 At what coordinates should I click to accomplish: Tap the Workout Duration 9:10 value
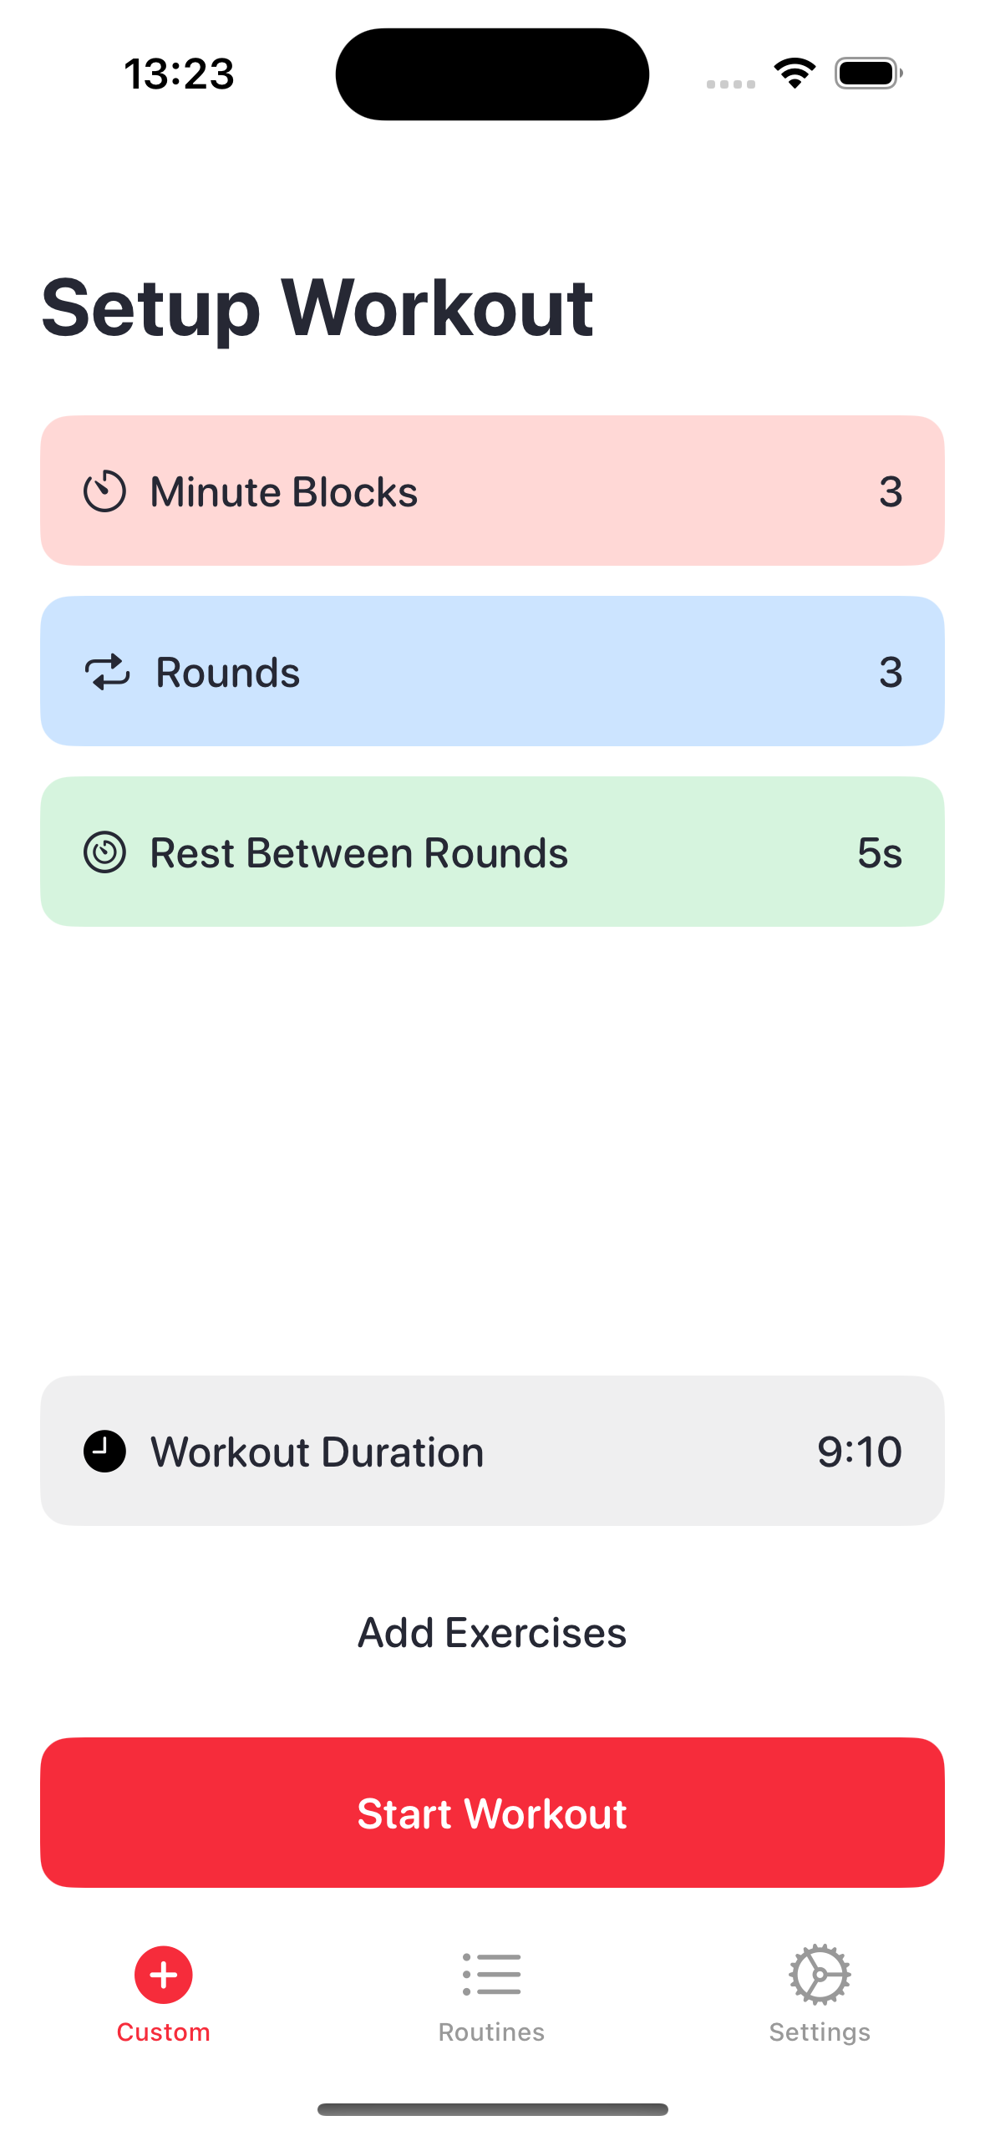point(859,1452)
